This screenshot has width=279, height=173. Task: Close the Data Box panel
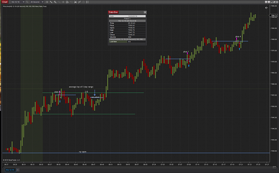145,12
